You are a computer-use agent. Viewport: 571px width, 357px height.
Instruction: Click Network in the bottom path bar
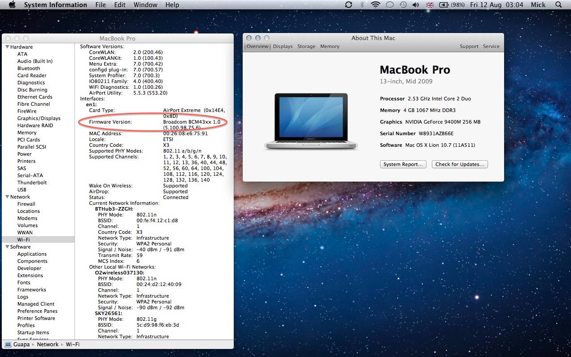48,345
